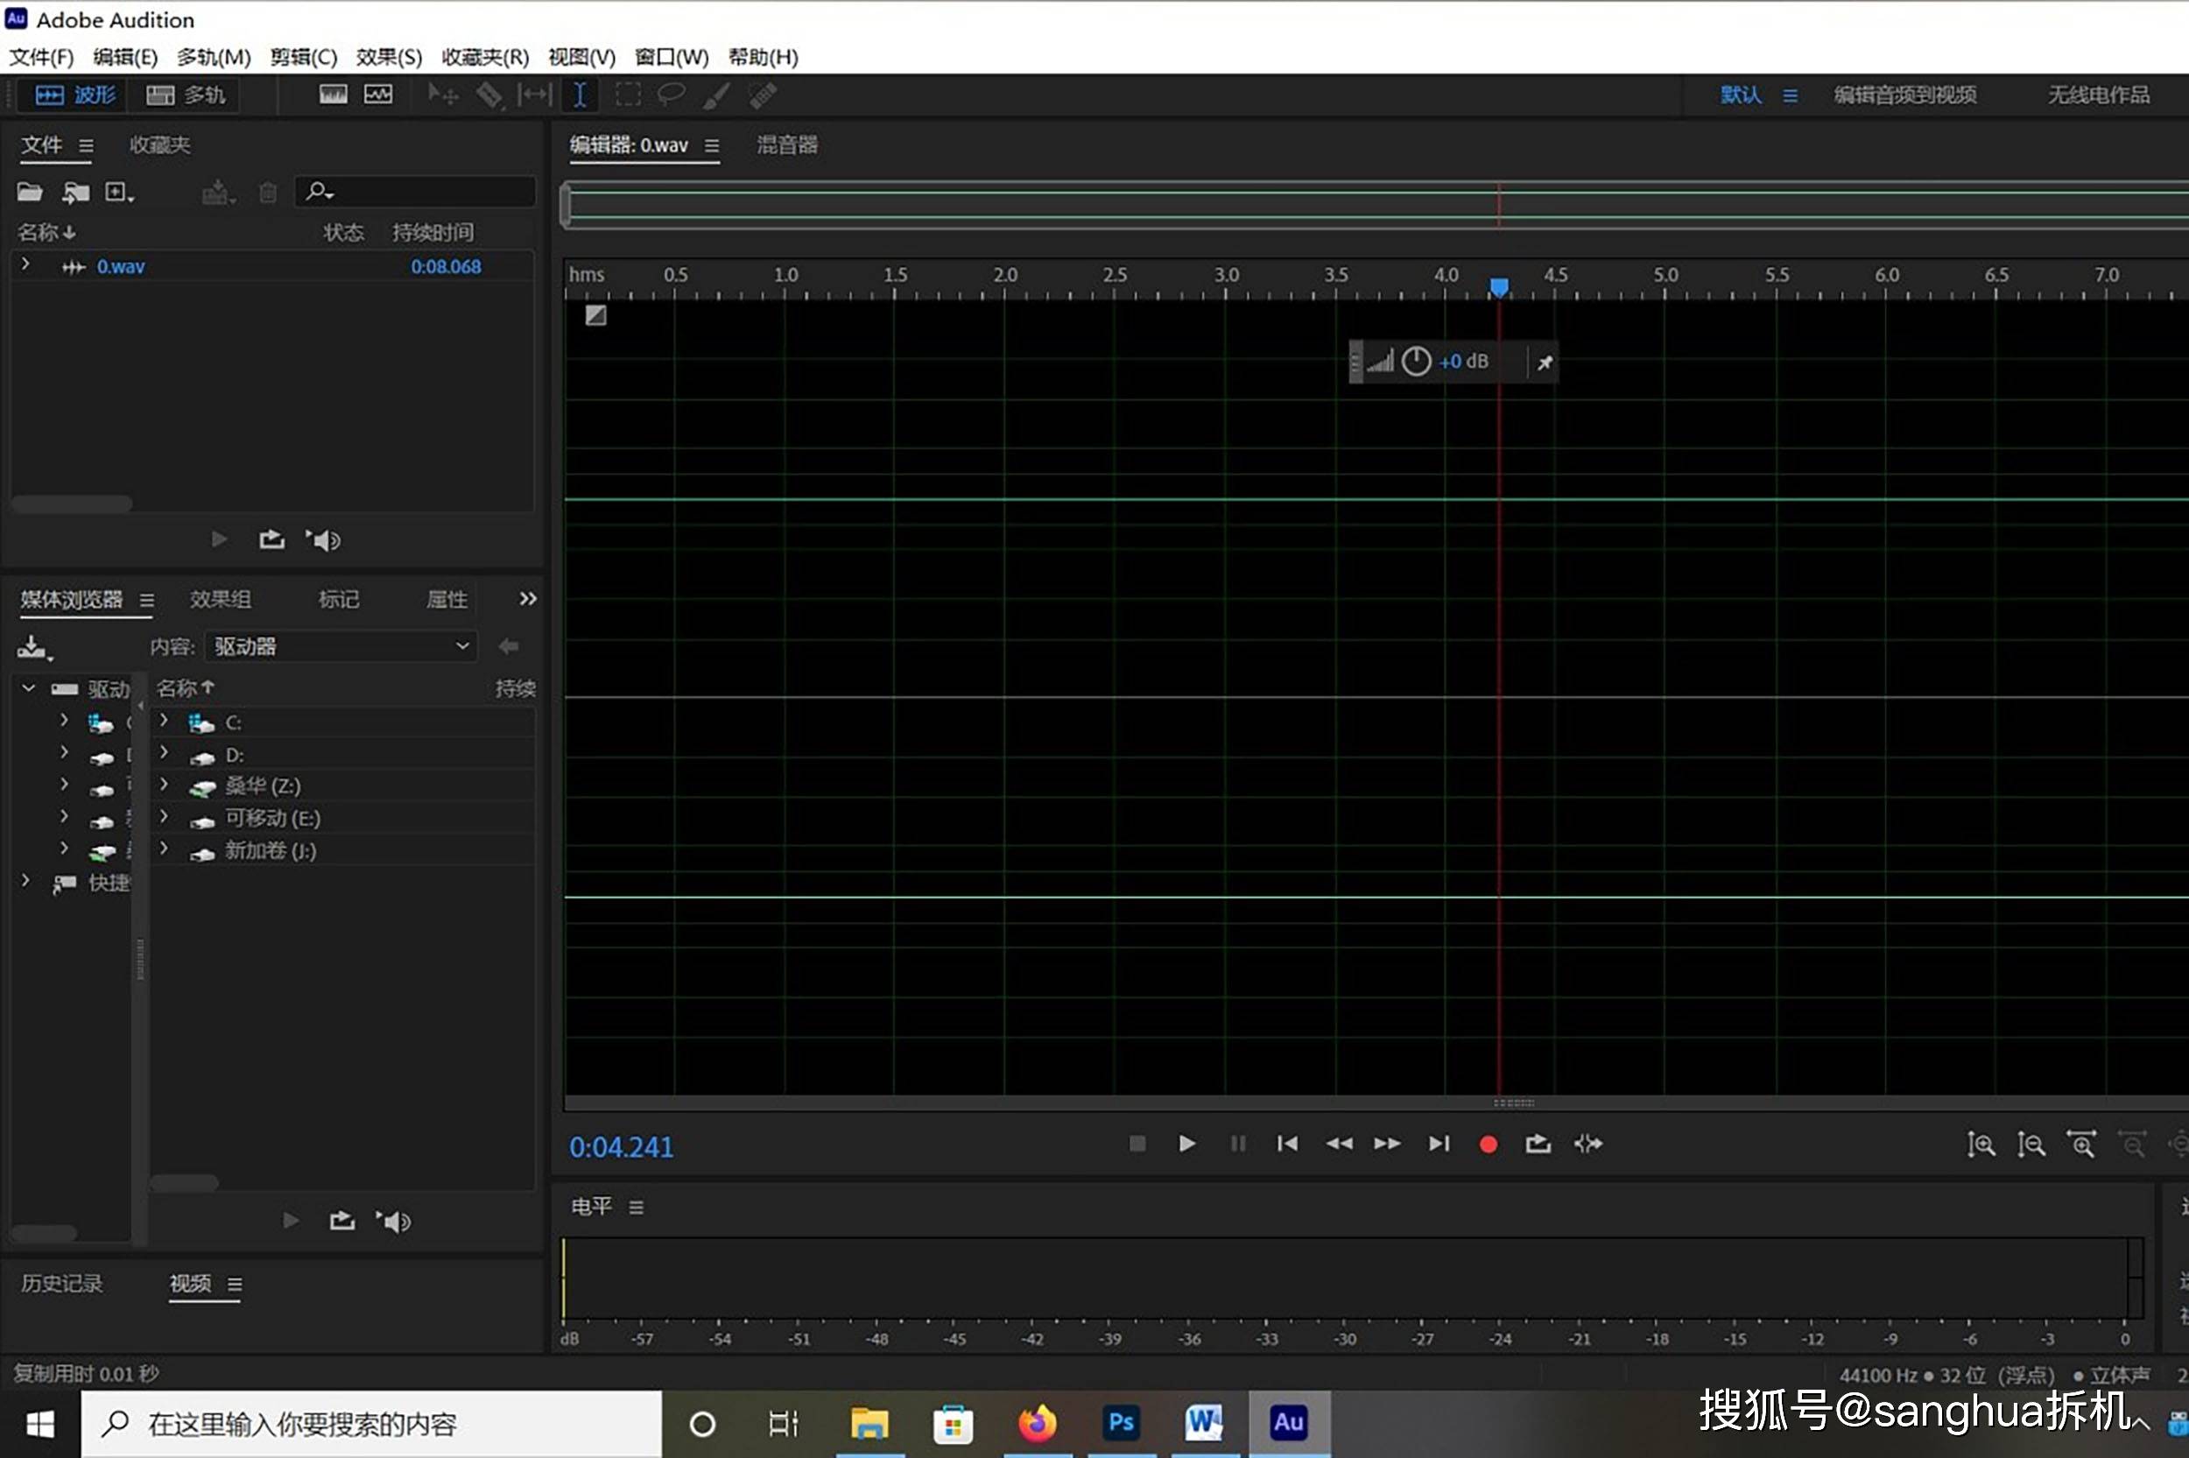This screenshot has height=1458, width=2189.
Task: Select the 0.wav file entry
Action: click(121, 267)
